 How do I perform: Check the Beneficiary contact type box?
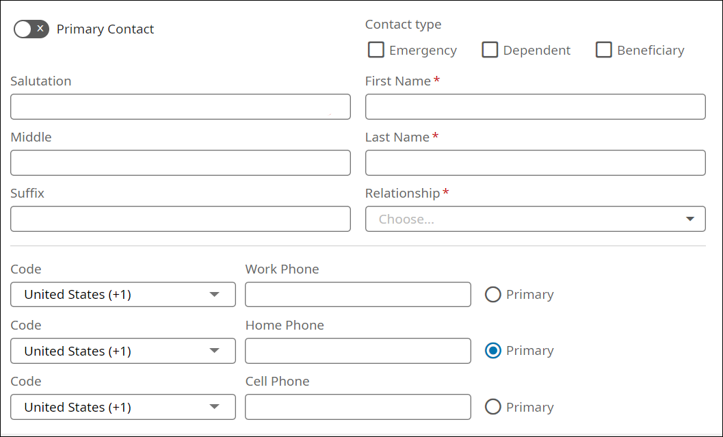603,50
